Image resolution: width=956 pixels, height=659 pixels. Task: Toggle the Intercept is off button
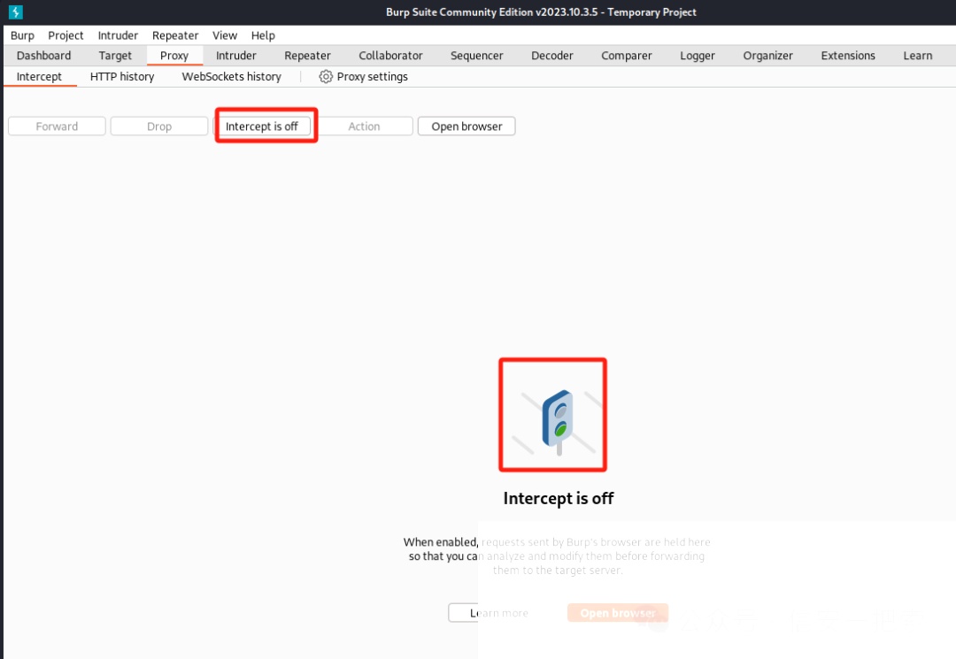262,126
